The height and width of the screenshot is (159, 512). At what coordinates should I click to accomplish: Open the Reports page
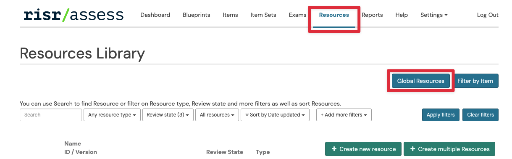pos(372,15)
